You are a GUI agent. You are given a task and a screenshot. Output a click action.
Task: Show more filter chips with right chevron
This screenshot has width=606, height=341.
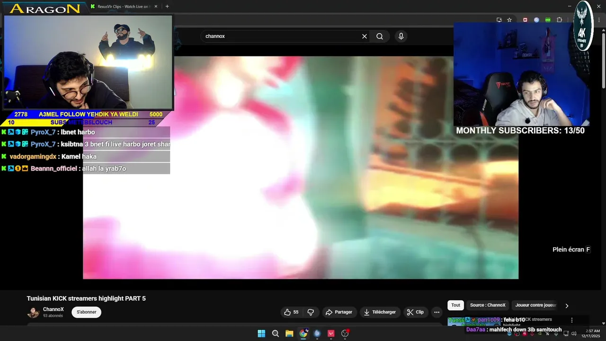point(567,305)
